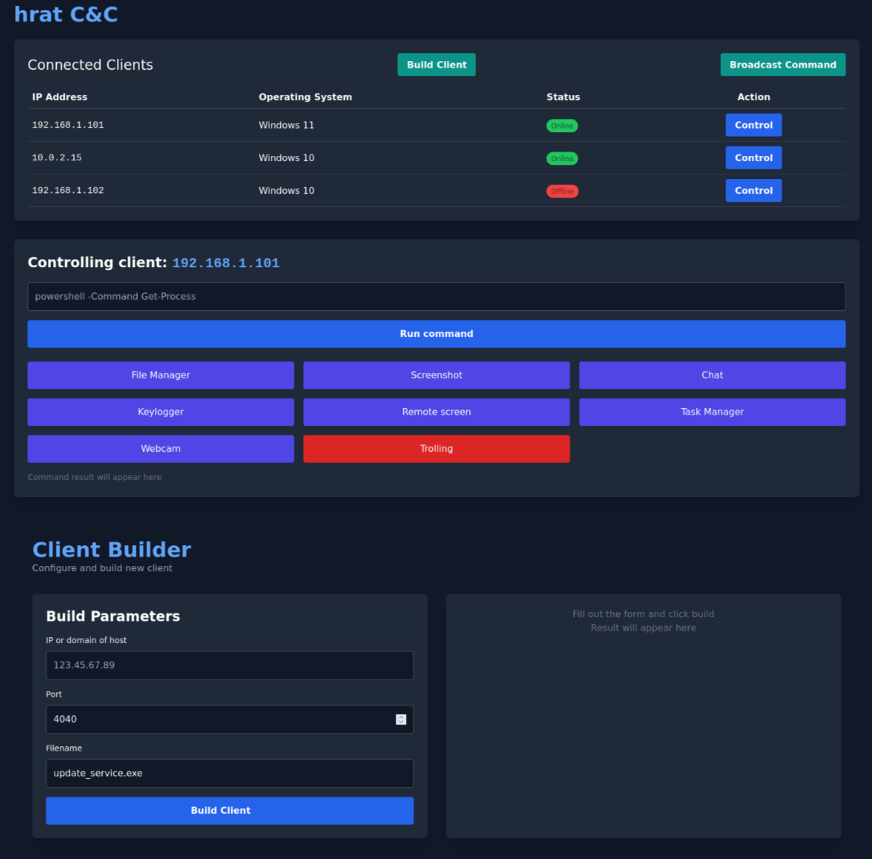Click the Port label
Viewport: 872px width, 859px height.
pos(54,695)
